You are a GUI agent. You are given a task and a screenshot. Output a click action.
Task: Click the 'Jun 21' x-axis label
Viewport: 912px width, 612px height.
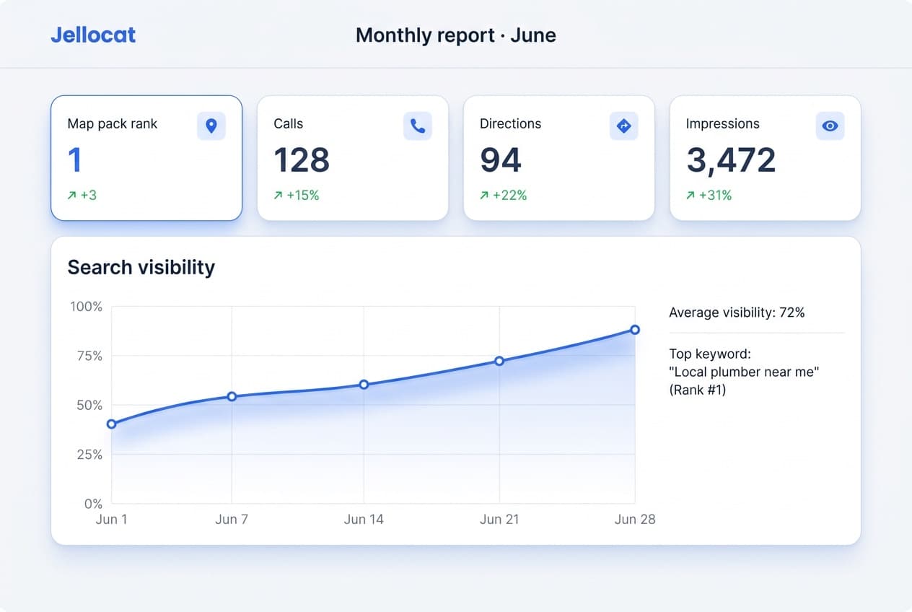(499, 519)
